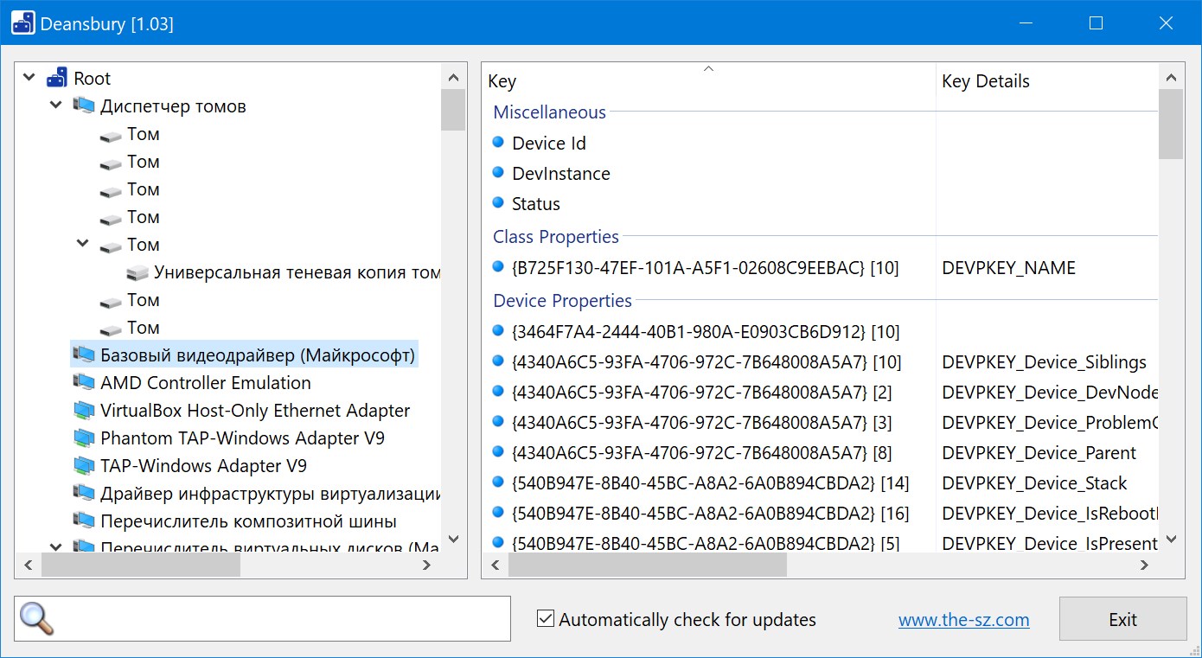Click the VirtualBox Host-Only Ethernet Adapter network icon

[x=84, y=411]
